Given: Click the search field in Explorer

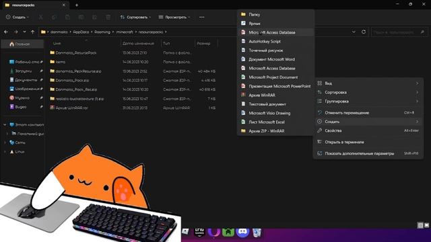Looking at the screenshot, I should (x=399, y=32).
